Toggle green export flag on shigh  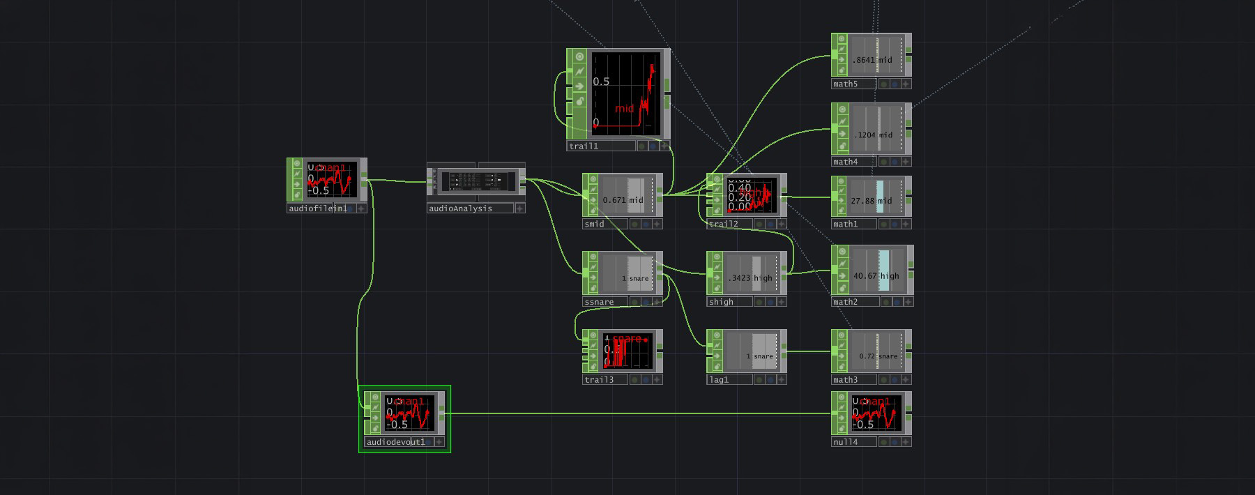point(759,303)
